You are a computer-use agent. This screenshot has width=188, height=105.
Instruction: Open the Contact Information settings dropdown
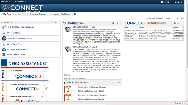(180, 23)
